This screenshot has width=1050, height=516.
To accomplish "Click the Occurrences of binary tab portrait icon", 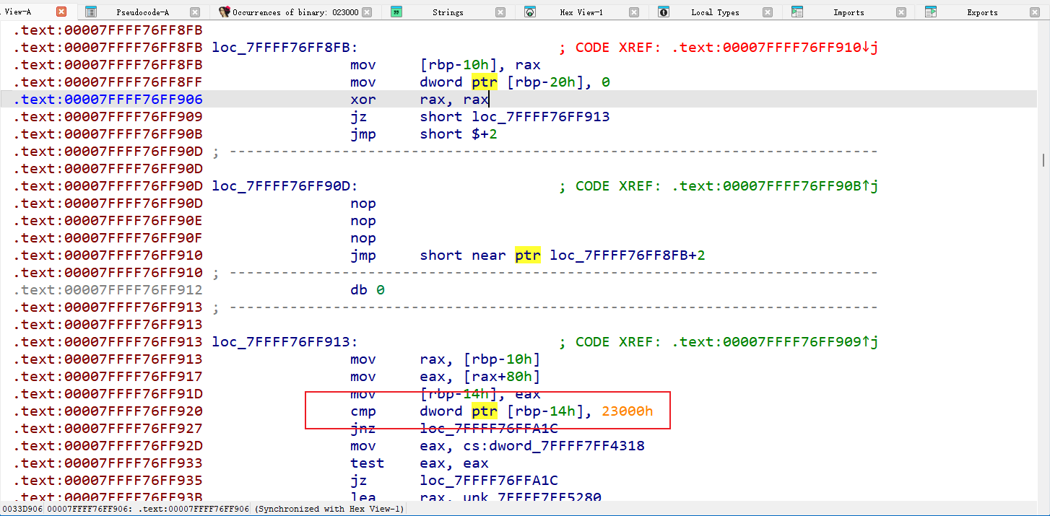I will (x=225, y=12).
